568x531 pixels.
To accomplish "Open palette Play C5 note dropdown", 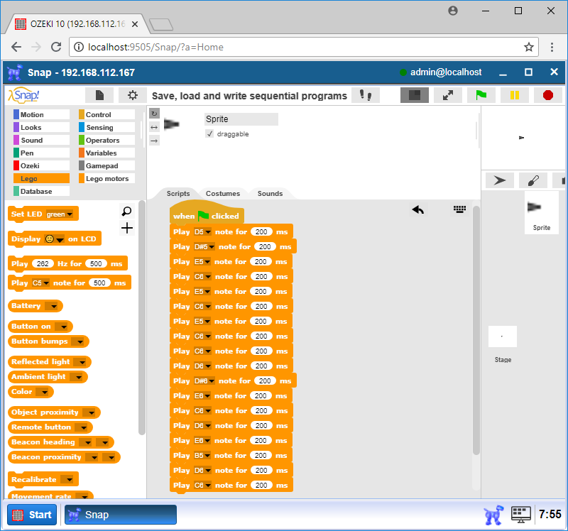I will (x=45, y=283).
